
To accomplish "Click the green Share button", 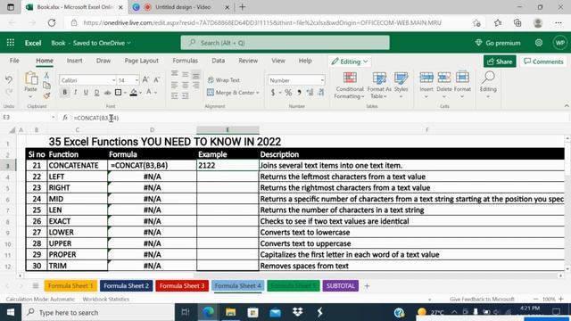I will click(x=500, y=62).
